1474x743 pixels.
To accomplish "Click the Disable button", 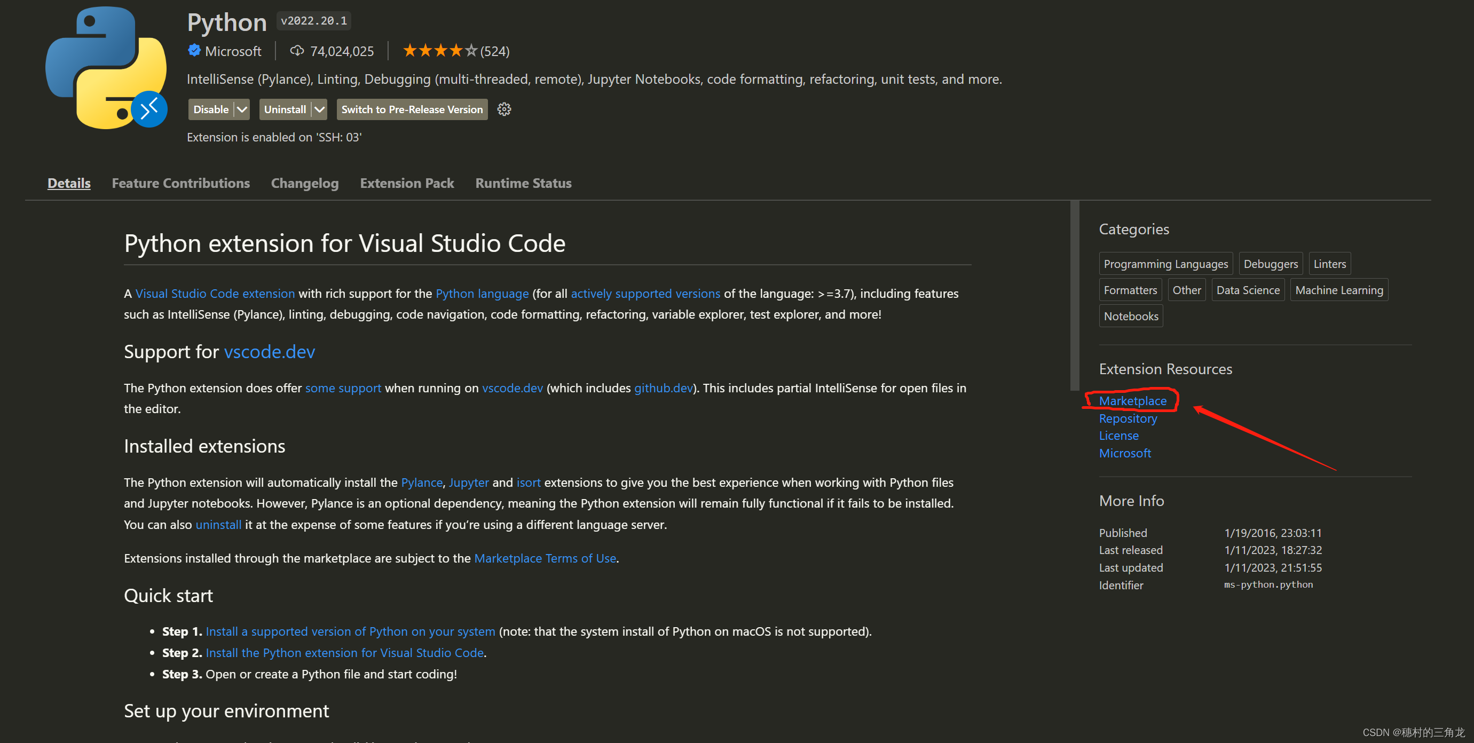I will [x=211, y=109].
